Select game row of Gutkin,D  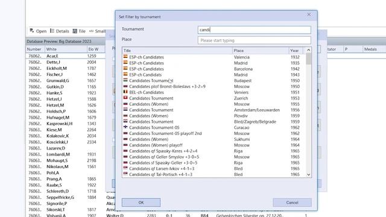tap(66, 87)
